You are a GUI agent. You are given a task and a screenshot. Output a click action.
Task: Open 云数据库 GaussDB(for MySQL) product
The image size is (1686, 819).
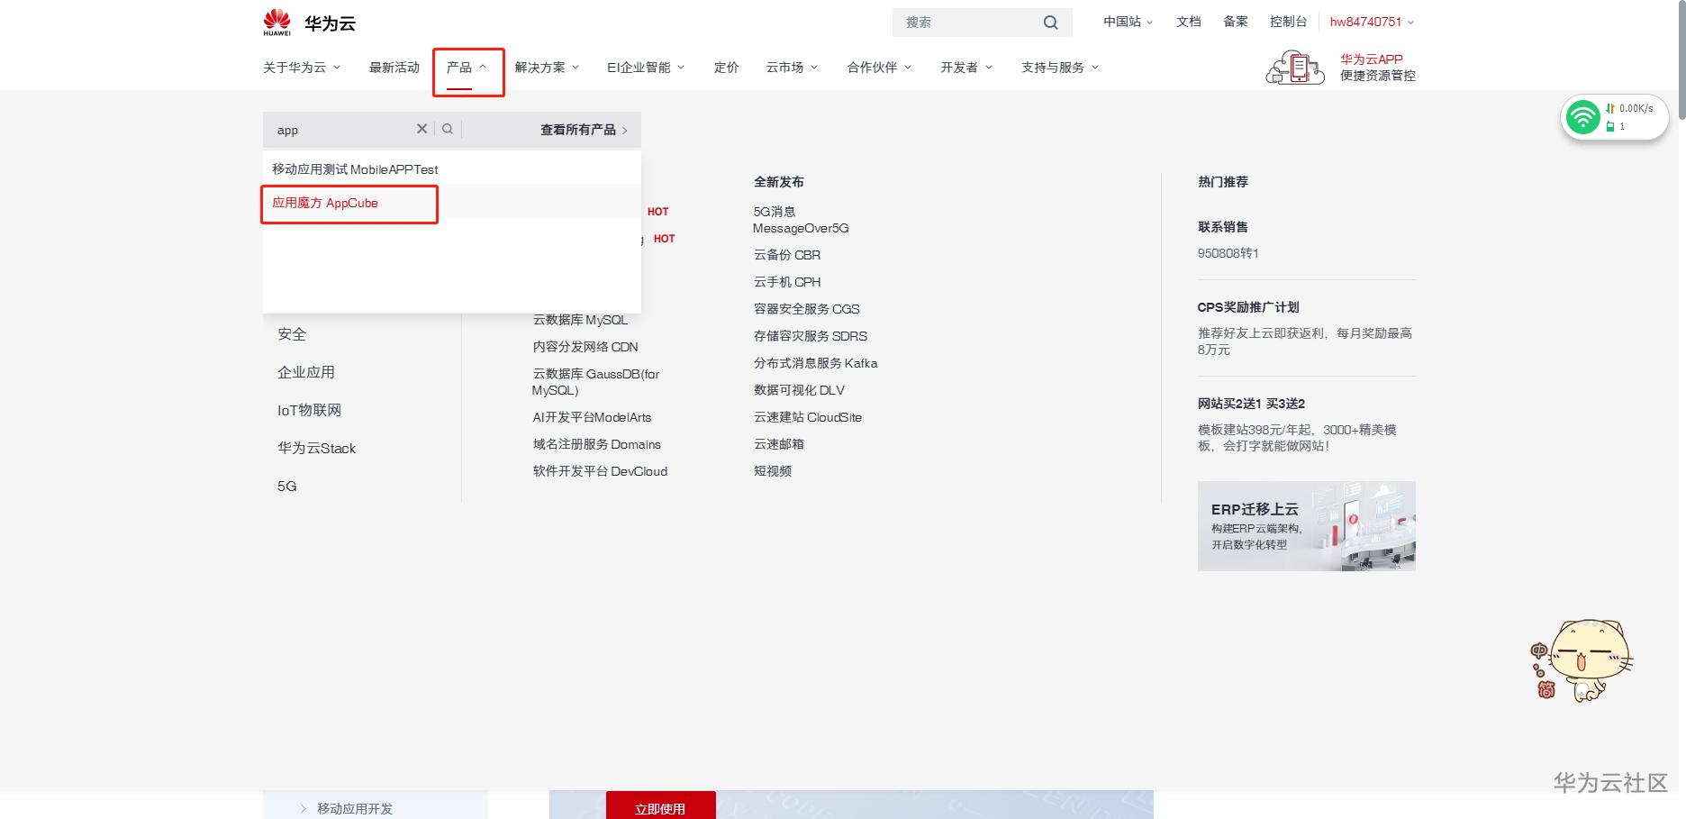point(595,382)
